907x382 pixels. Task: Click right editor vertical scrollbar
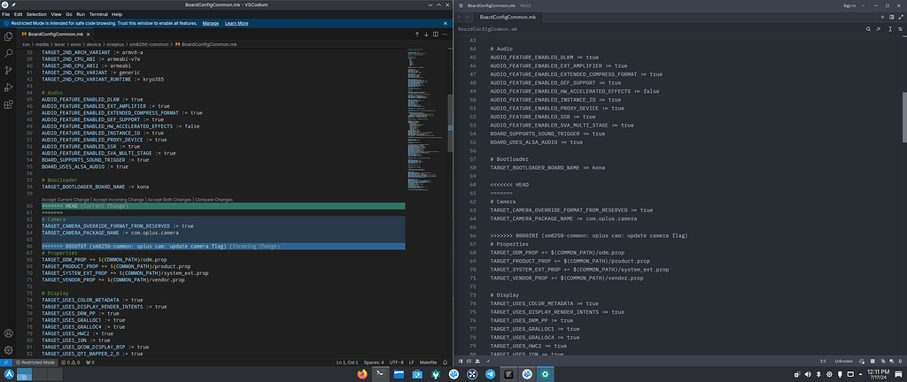pyautogui.click(x=904, y=116)
